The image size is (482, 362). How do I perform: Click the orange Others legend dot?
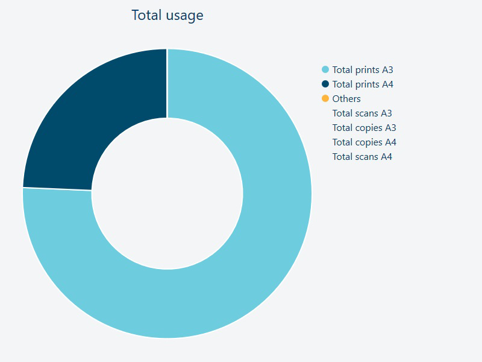(325, 99)
